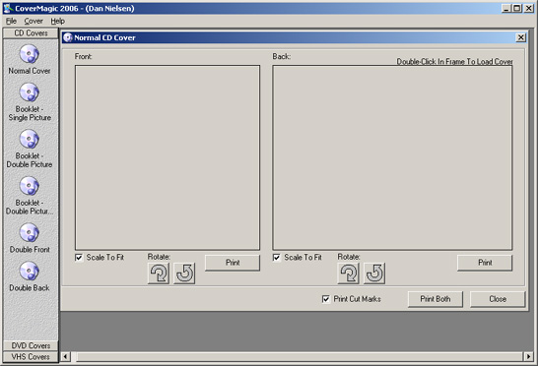Click the Normal CD Cover window icon
538x366 pixels.
click(x=68, y=37)
